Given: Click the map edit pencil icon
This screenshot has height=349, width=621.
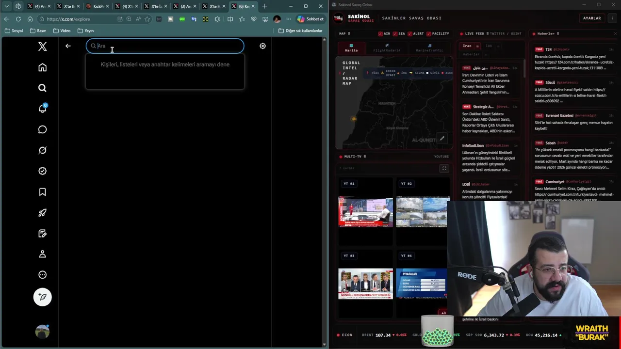Looking at the screenshot, I should [x=442, y=139].
